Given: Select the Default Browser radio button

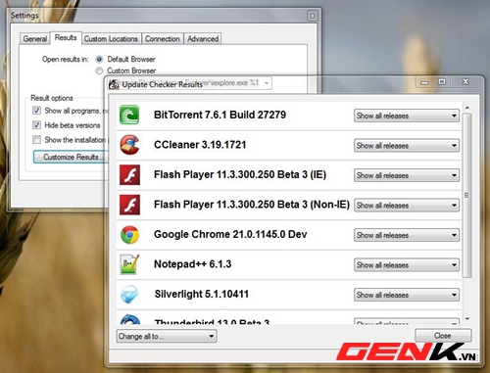Looking at the screenshot, I should pos(99,59).
